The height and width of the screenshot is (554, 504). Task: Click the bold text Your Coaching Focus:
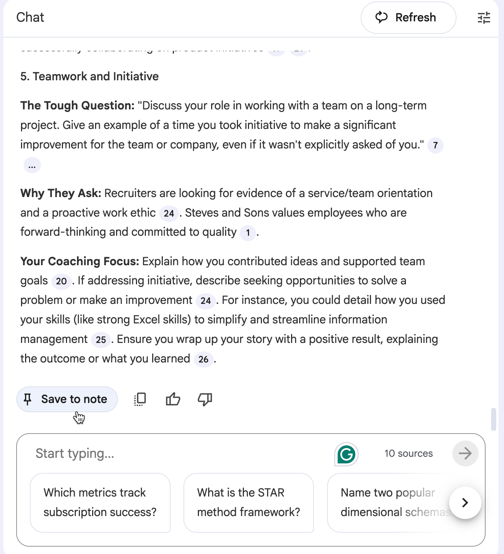point(80,262)
